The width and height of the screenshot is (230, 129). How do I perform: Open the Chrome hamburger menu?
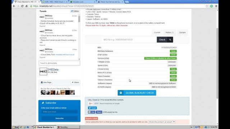coord(216,6)
